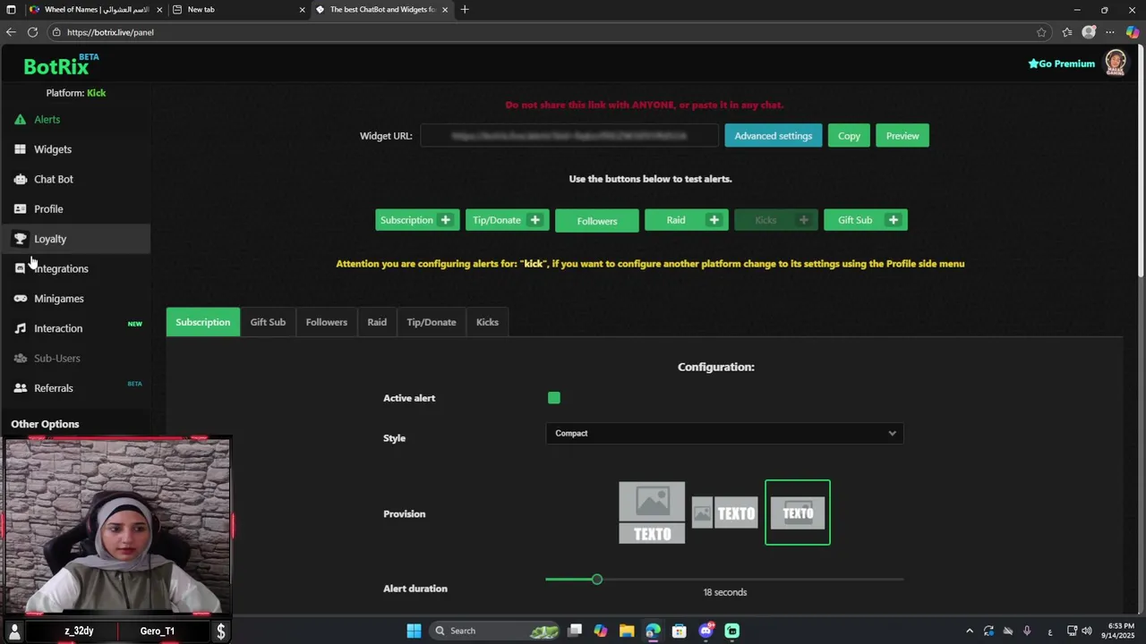Switch to the Followers tab
The height and width of the screenshot is (644, 1146).
(x=327, y=322)
